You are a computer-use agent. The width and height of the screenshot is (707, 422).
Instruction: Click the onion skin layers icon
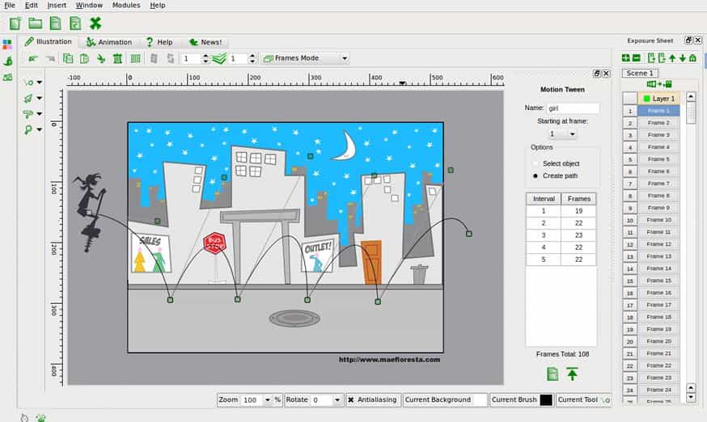tap(219, 58)
